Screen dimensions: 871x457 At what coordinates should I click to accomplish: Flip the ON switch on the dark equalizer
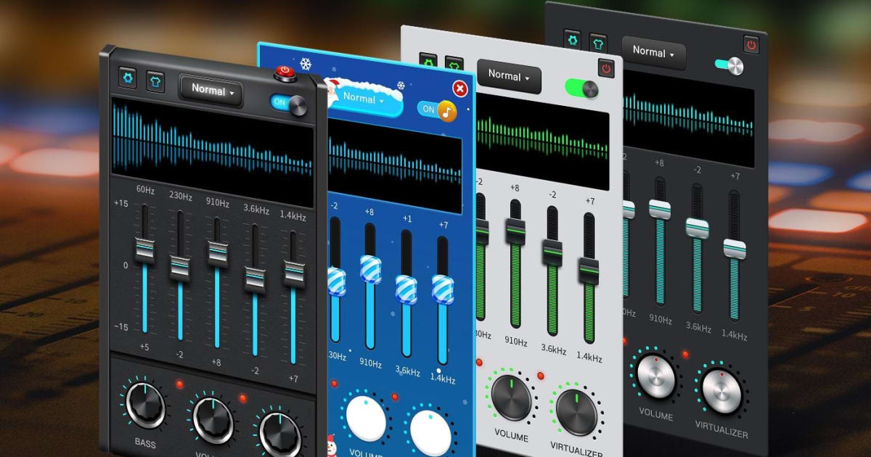pos(287,102)
